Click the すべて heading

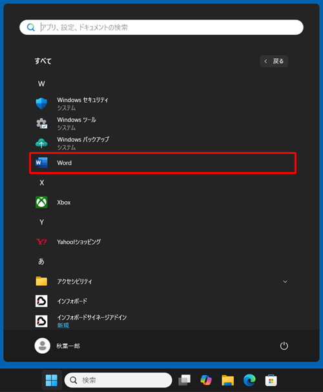click(x=43, y=61)
